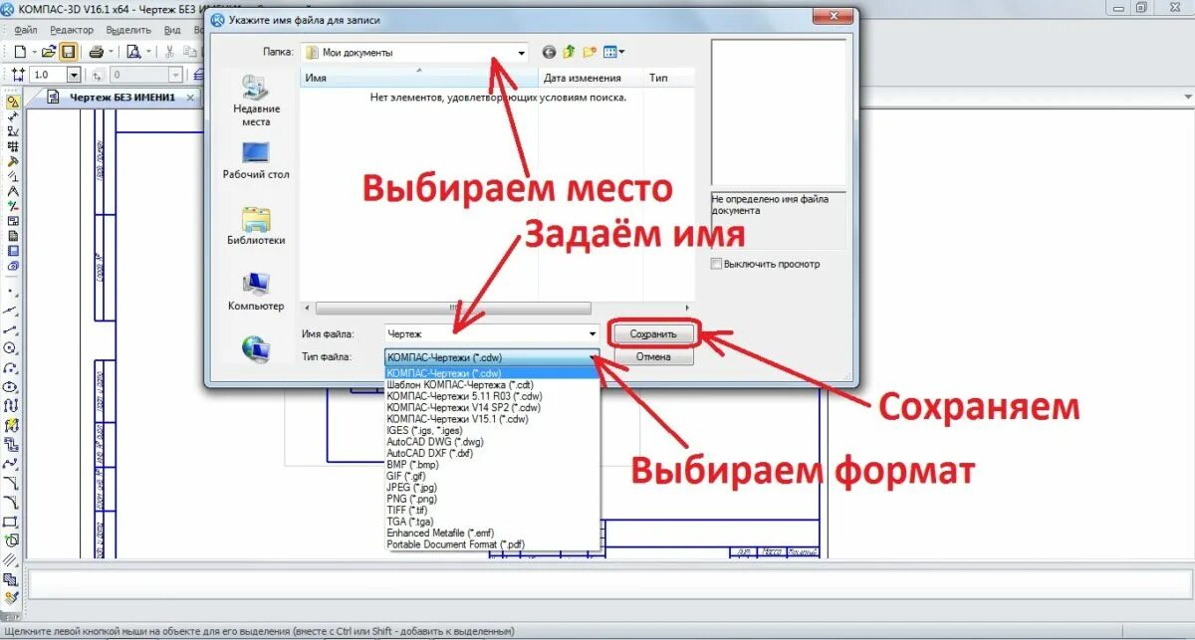Select the Arc tool
The width and height of the screenshot is (1195, 640).
pos(12,367)
